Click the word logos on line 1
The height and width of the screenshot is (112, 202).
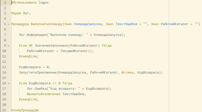pyautogui.click(x=44, y=3)
